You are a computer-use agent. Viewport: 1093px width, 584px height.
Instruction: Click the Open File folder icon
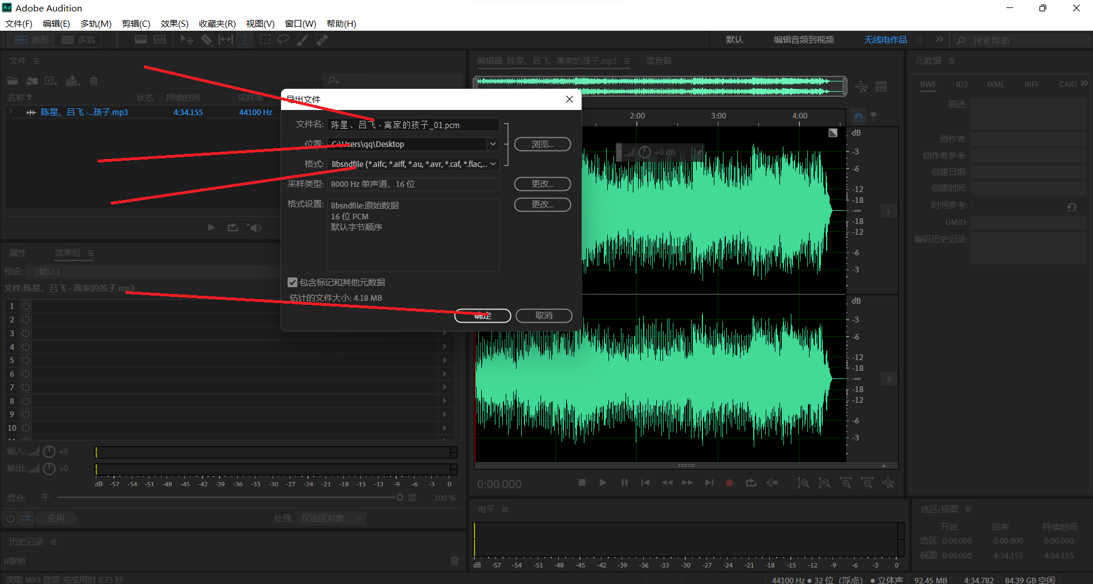click(13, 81)
